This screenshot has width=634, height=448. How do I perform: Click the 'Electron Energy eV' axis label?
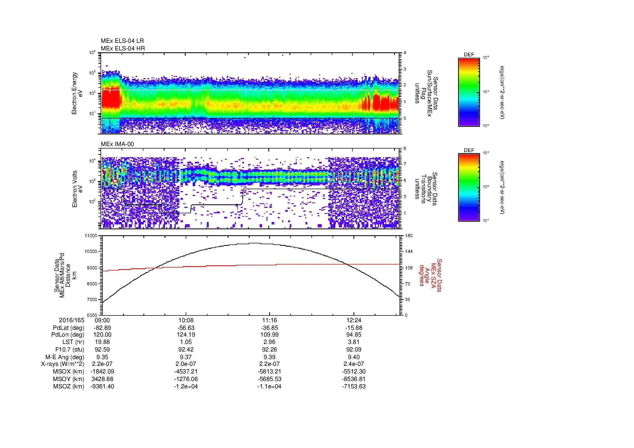click(x=77, y=93)
